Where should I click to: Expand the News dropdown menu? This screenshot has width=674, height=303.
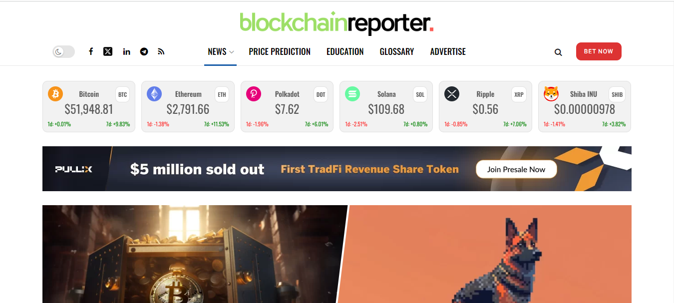[220, 51]
